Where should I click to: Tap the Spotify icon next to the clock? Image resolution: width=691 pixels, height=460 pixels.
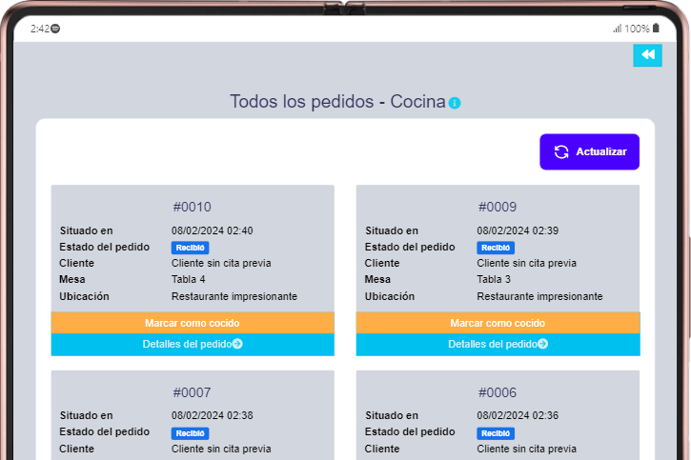(55, 29)
